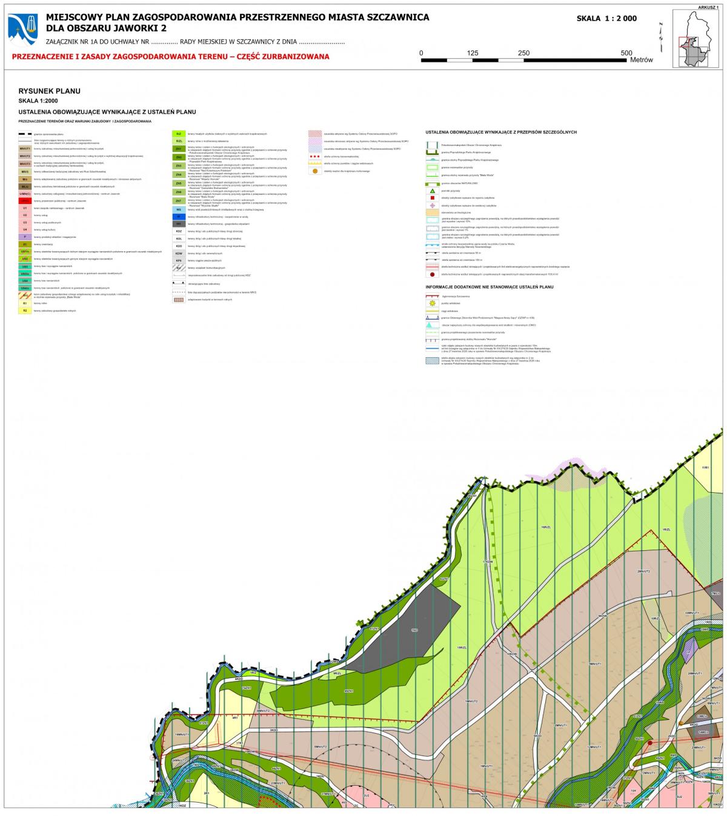Viewport: 727px width, 816px height.
Task: Click the ZN4 green legend swatch
Action: point(179,175)
